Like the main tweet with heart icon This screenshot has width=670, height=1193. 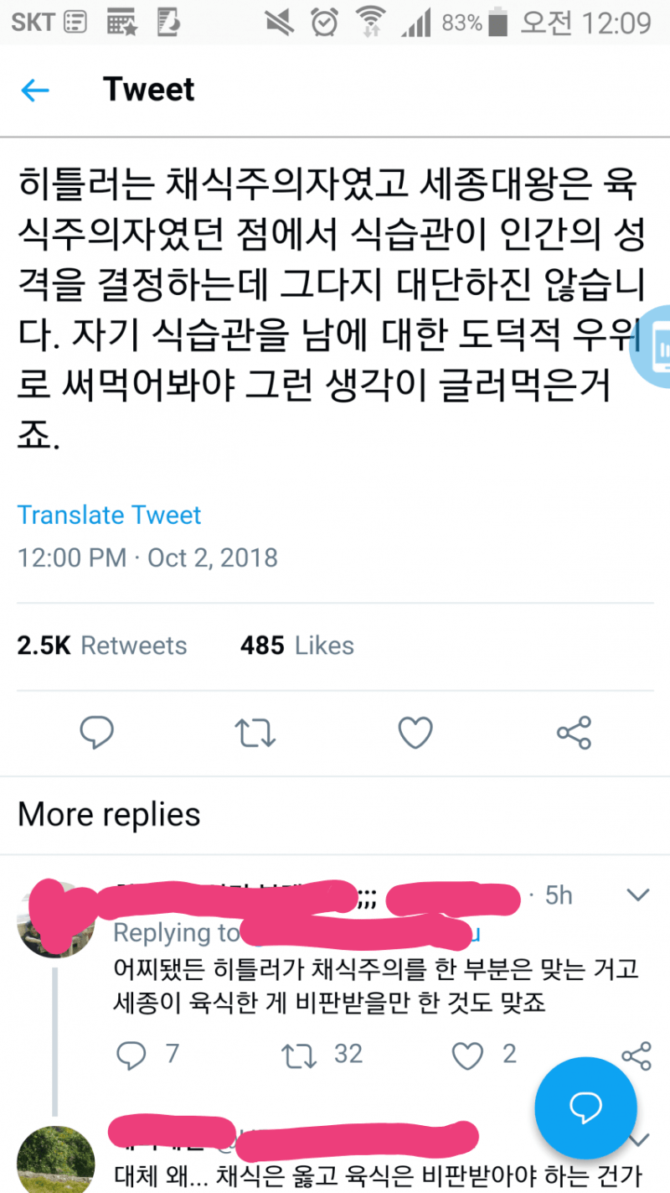[x=415, y=733]
